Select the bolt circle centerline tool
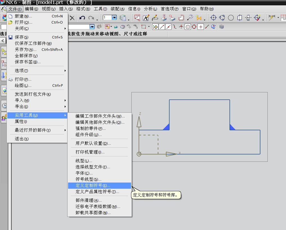286x230 pixels. (x=222, y=18)
